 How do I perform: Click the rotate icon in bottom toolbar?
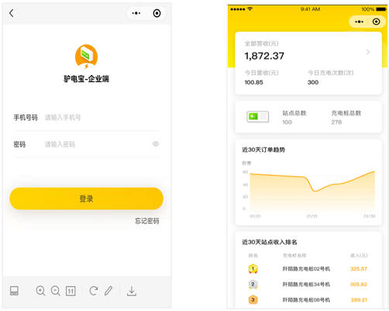(x=93, y=291)
